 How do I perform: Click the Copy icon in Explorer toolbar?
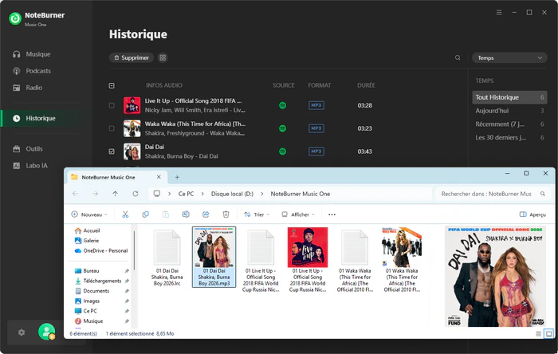click(x=146, y=214)
